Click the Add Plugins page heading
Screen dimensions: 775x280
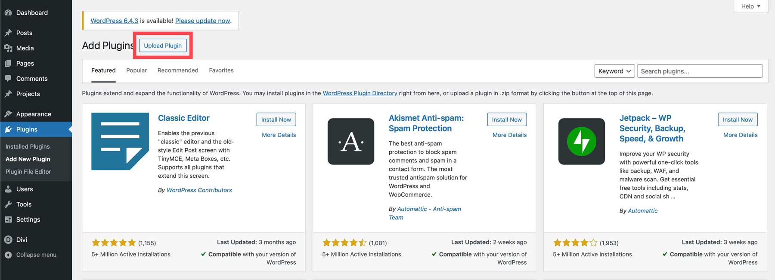click(108, 46)
